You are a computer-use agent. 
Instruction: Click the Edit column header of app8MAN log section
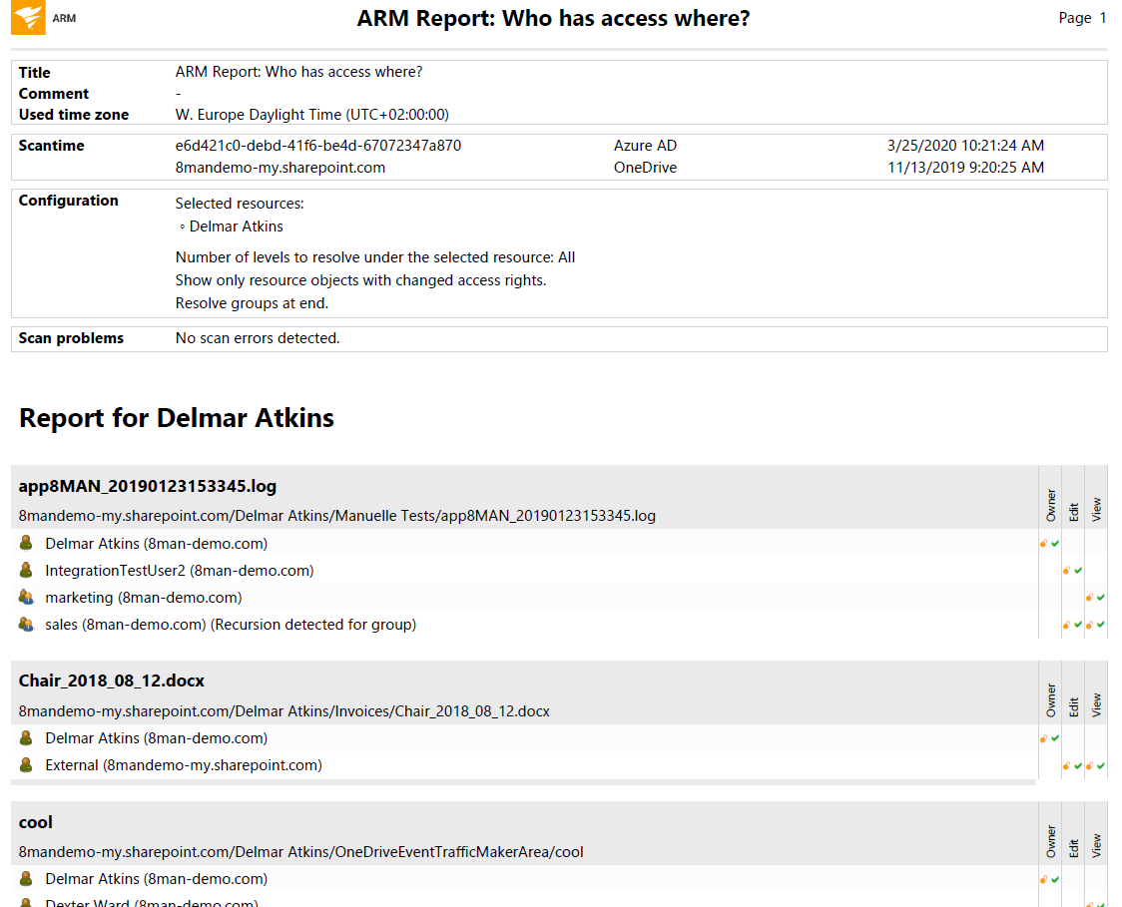[x=1073, y=512]
